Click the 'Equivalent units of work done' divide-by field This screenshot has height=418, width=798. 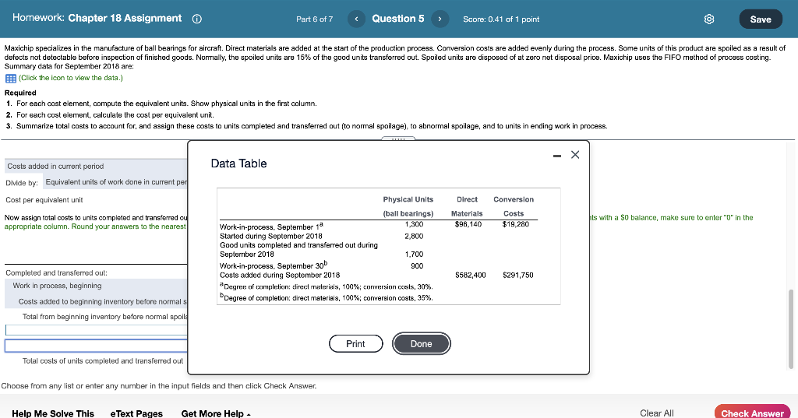pos(115,182)
